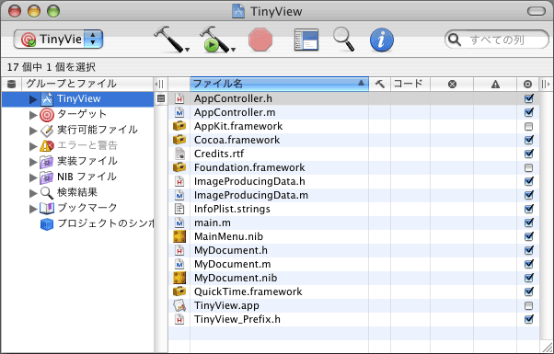This screenshot has width=554, height=354.
Task: Click the コード column header
Action: [x=410, y=84]
